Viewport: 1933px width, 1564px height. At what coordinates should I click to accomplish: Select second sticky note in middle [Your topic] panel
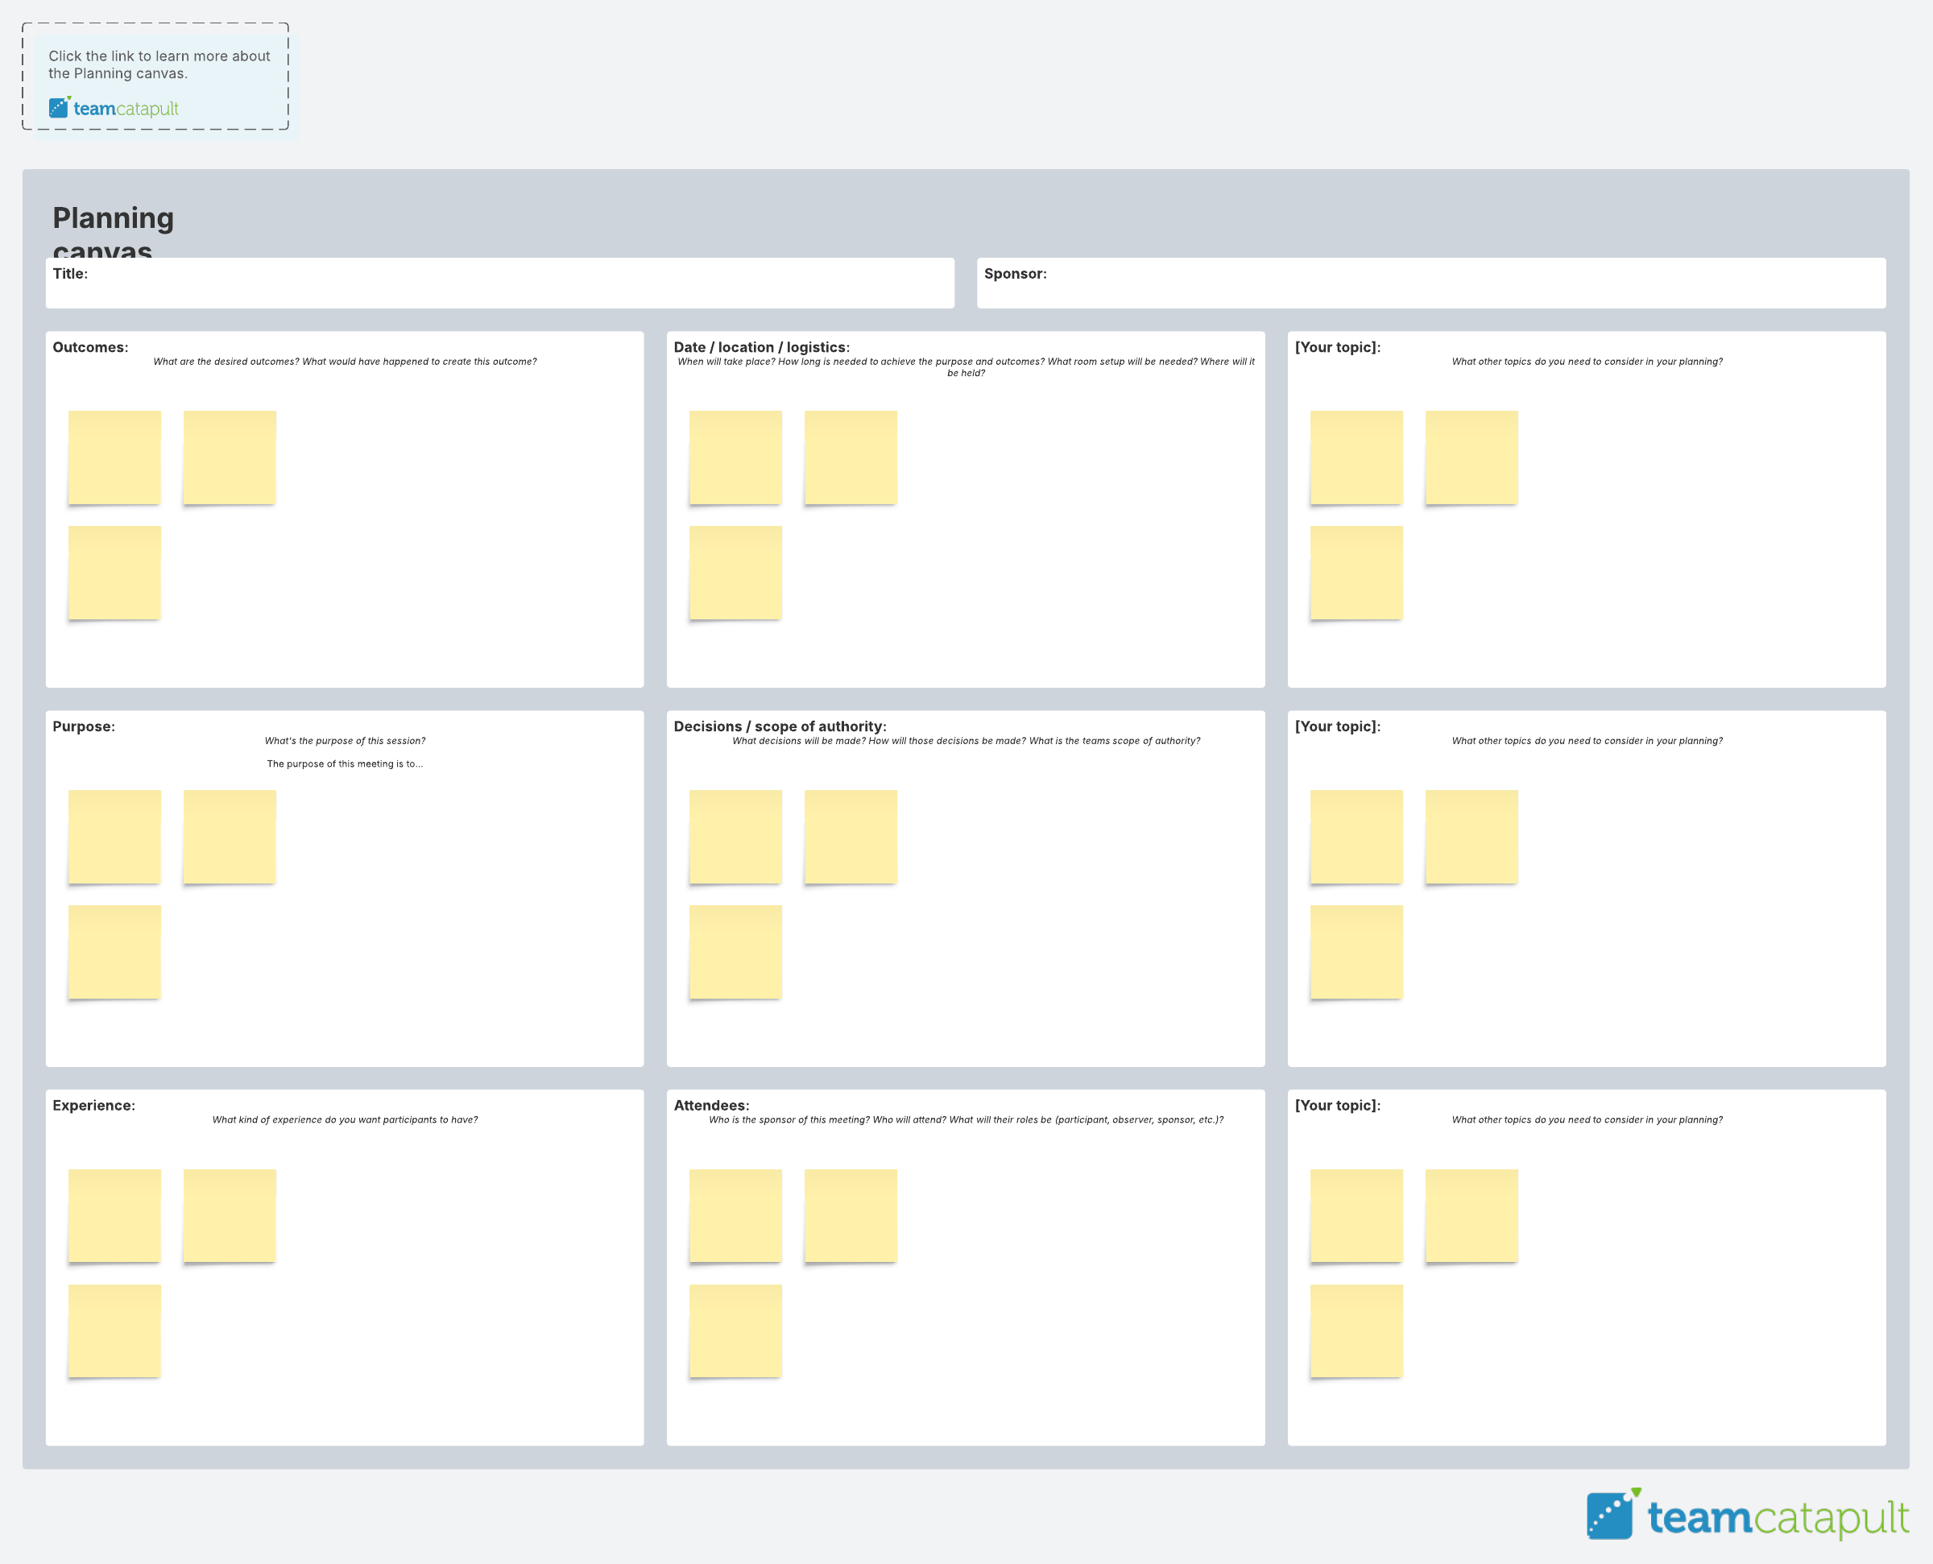coord(1471,836)
